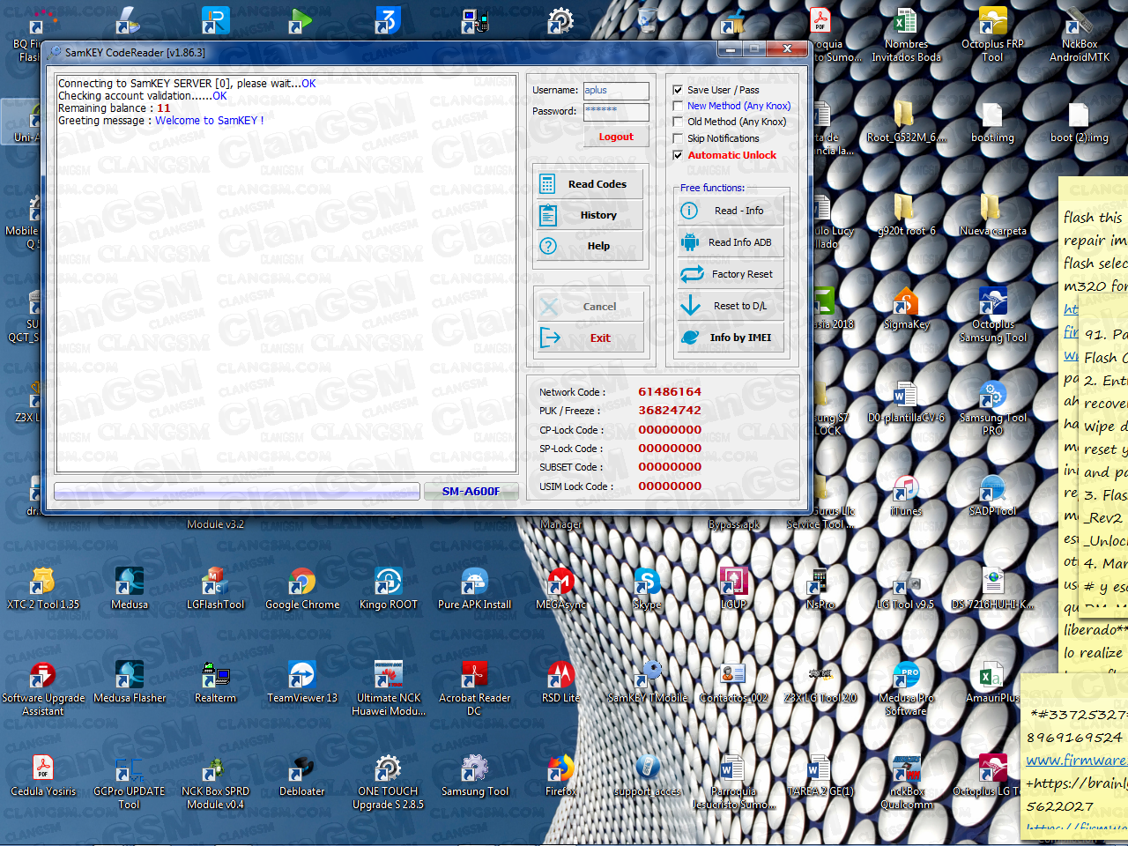
Task: Click the Cancel button
Action: tap(590, 307)
